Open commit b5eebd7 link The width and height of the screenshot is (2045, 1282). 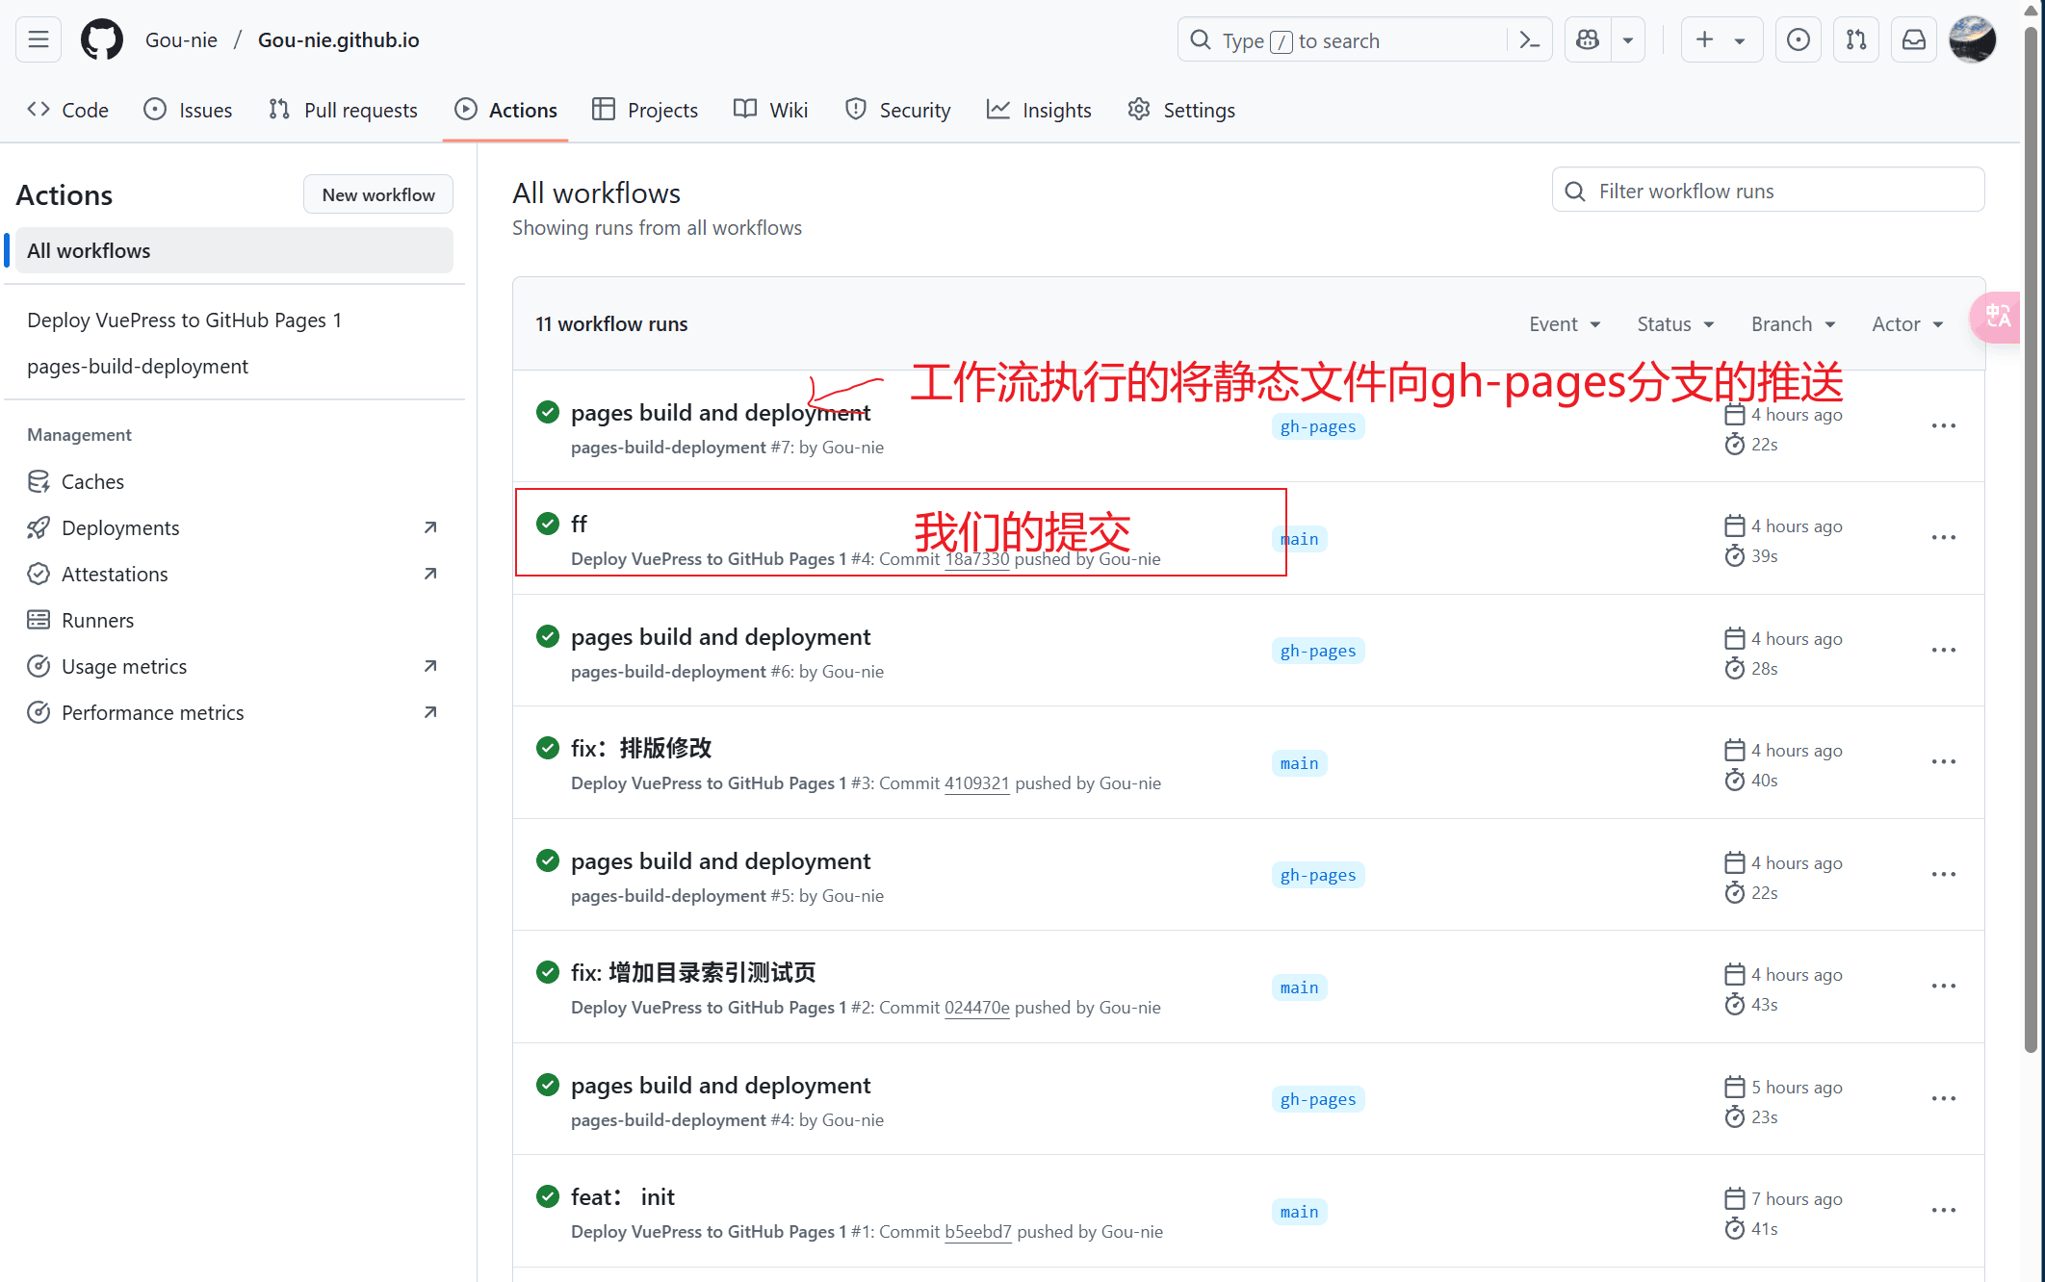point(977,1232)
